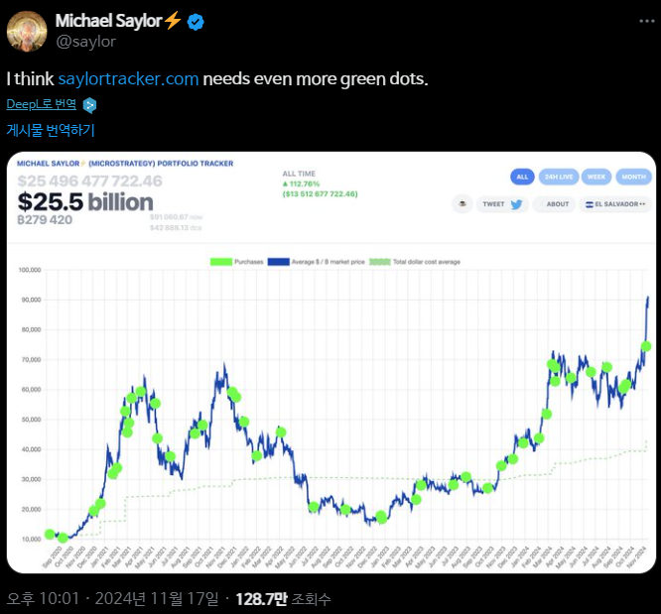
Task: Select the ALL time range tab
Action: [x=522, y=177]
